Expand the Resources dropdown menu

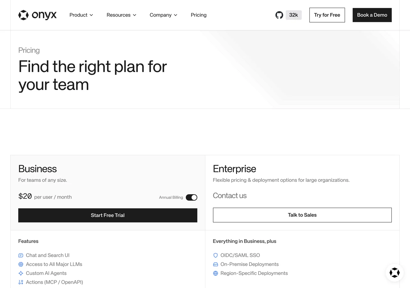pos(121,15)
